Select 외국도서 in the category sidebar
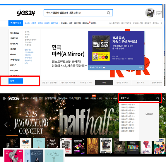This screenshot has width=166, height=166. (x=14, y=44)
